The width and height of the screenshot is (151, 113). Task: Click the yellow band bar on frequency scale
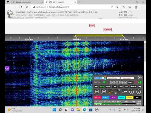99,35
